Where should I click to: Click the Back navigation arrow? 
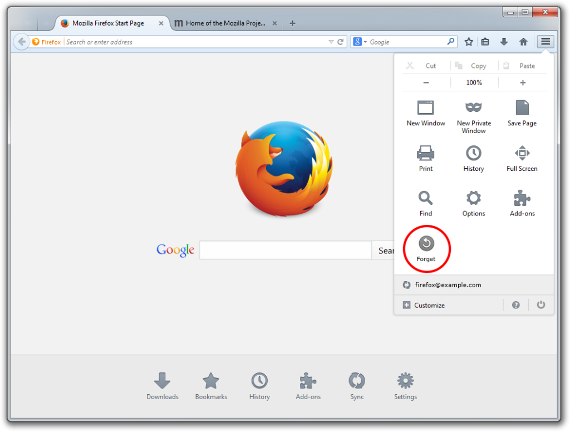tap(22, 42)
